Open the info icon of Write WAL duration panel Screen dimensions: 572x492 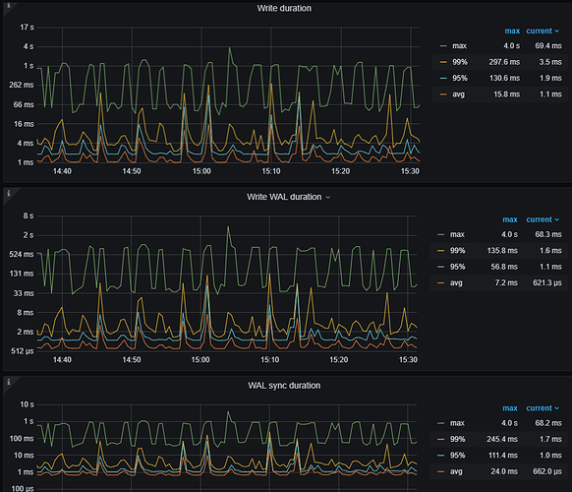click(x=9, y=193)
